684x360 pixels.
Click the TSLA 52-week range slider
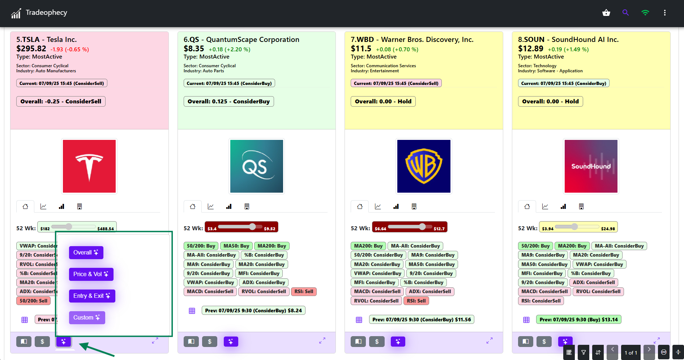74,227
